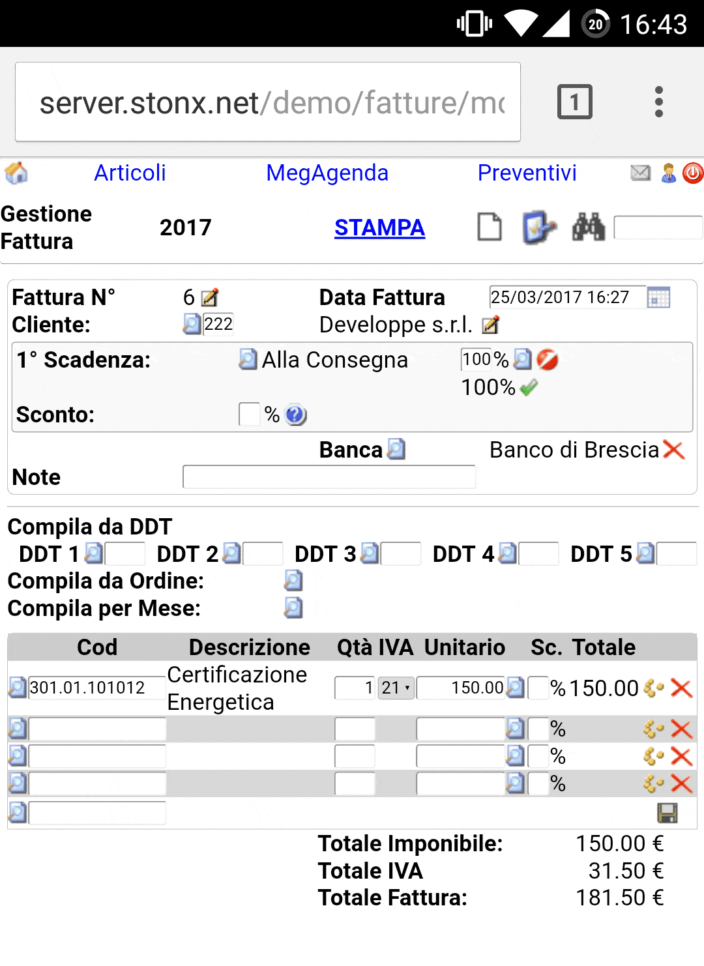Screen dimensions: 704x966
Task: Open browser tab switcher button
Action: click(x=574, y=102)
